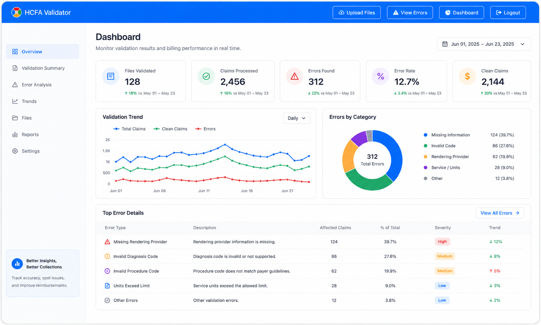
Task: Click the Clean Claims dollar icon
Action: click(467, 76)
